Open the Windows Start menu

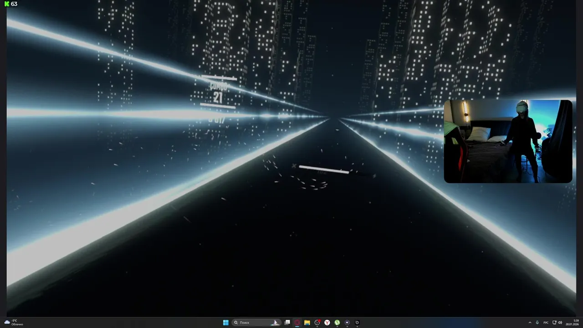click(x=225, y=323)
